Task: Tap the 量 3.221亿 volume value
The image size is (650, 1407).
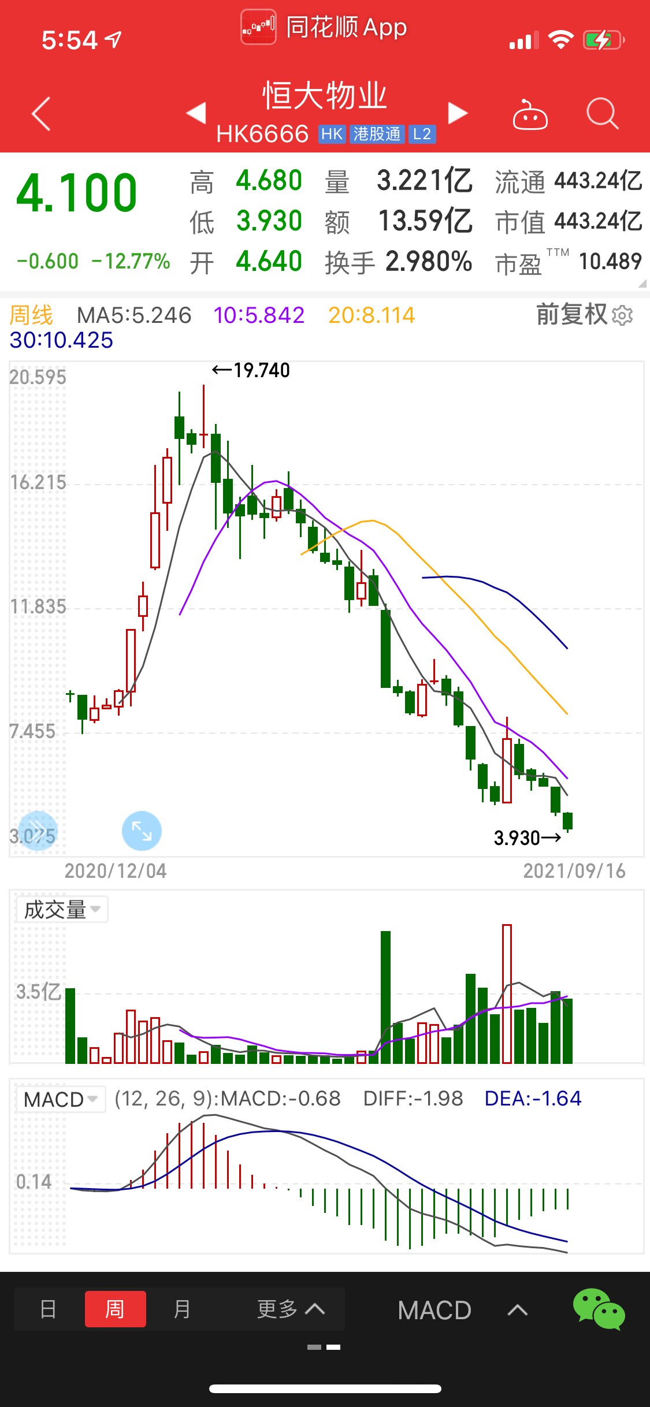Action: point(399,181)
